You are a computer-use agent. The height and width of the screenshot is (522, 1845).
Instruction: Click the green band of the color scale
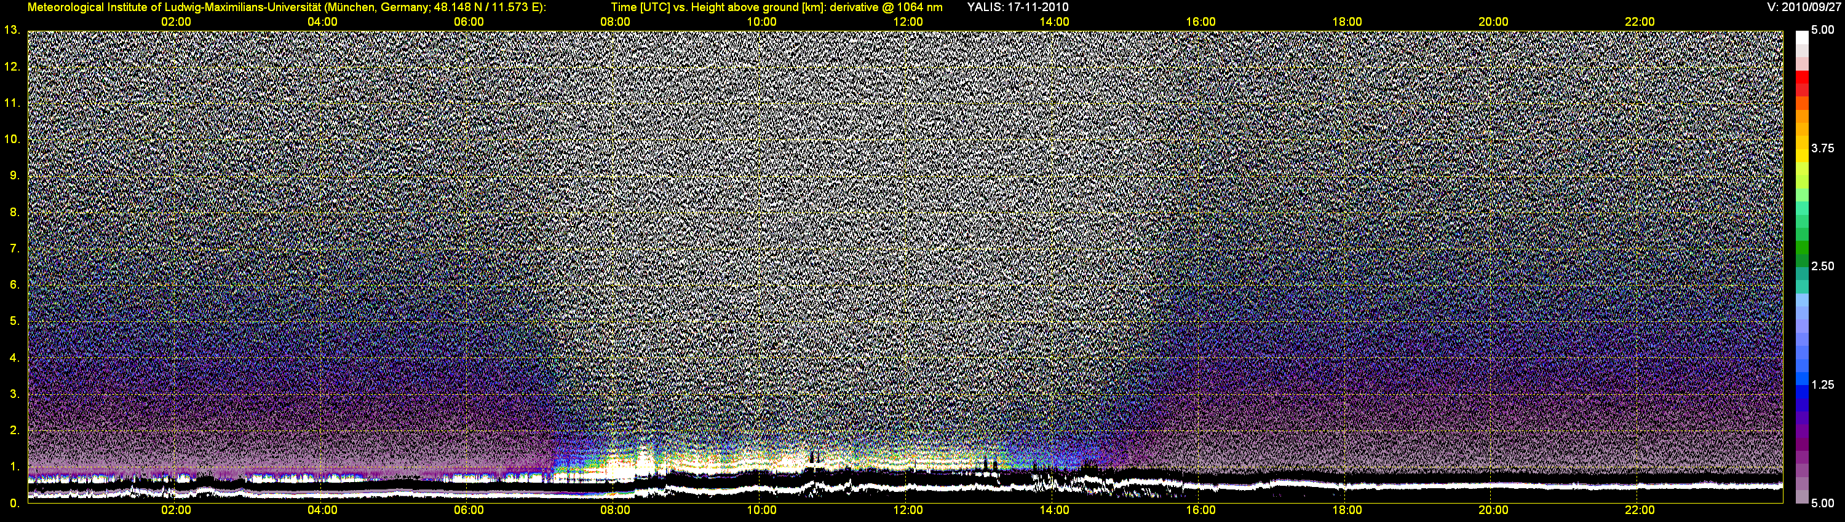coord(1801,249)
